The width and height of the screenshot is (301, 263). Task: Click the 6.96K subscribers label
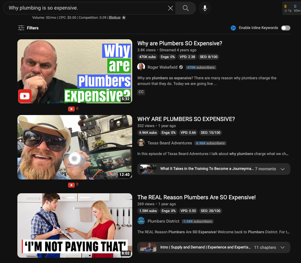[210, 143]
